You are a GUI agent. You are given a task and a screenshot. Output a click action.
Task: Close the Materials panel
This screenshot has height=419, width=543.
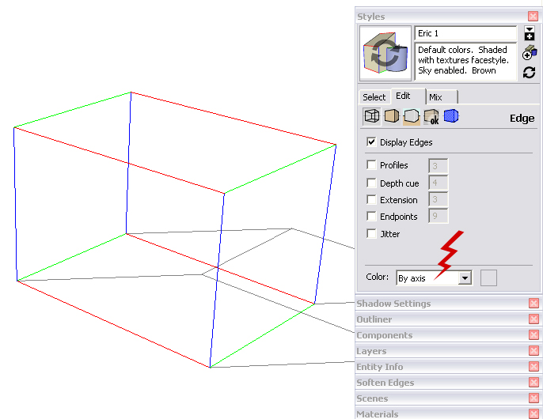point(534,413)
